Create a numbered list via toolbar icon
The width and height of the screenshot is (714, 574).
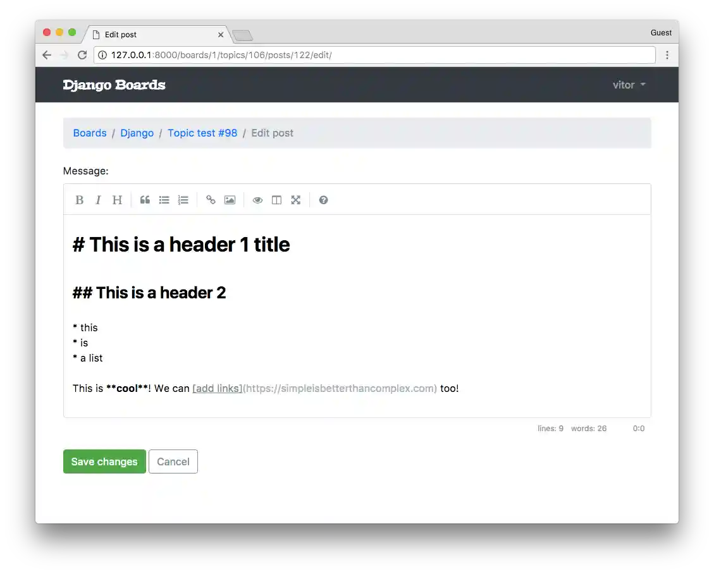pos(183,200)
